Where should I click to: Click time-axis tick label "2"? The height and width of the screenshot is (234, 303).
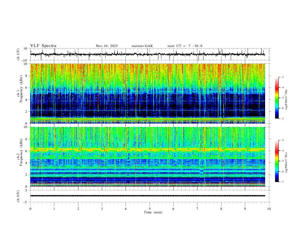[x=78, y=209]
